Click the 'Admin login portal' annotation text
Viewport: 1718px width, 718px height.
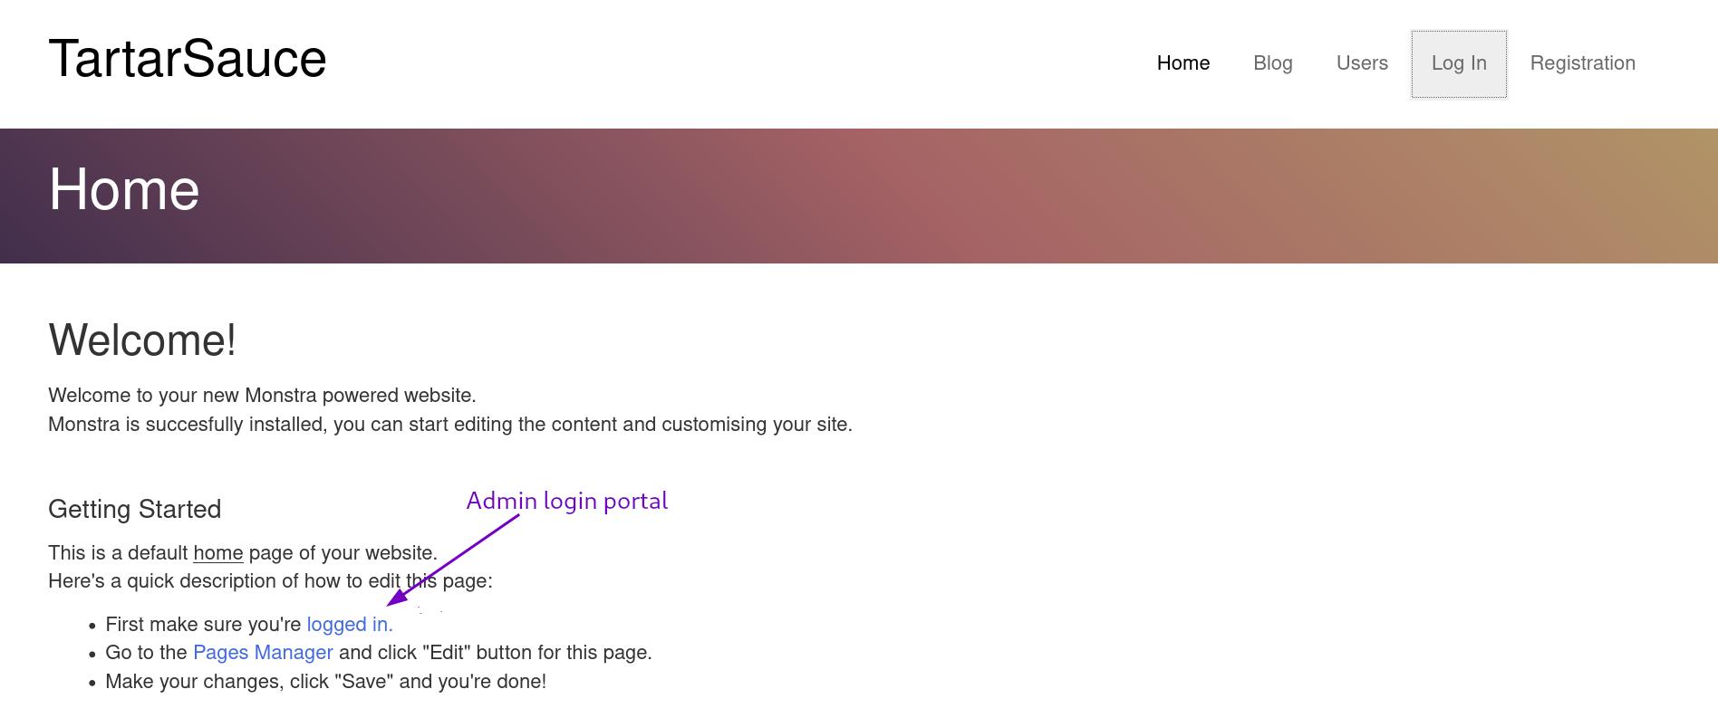(x=566, y=501)
